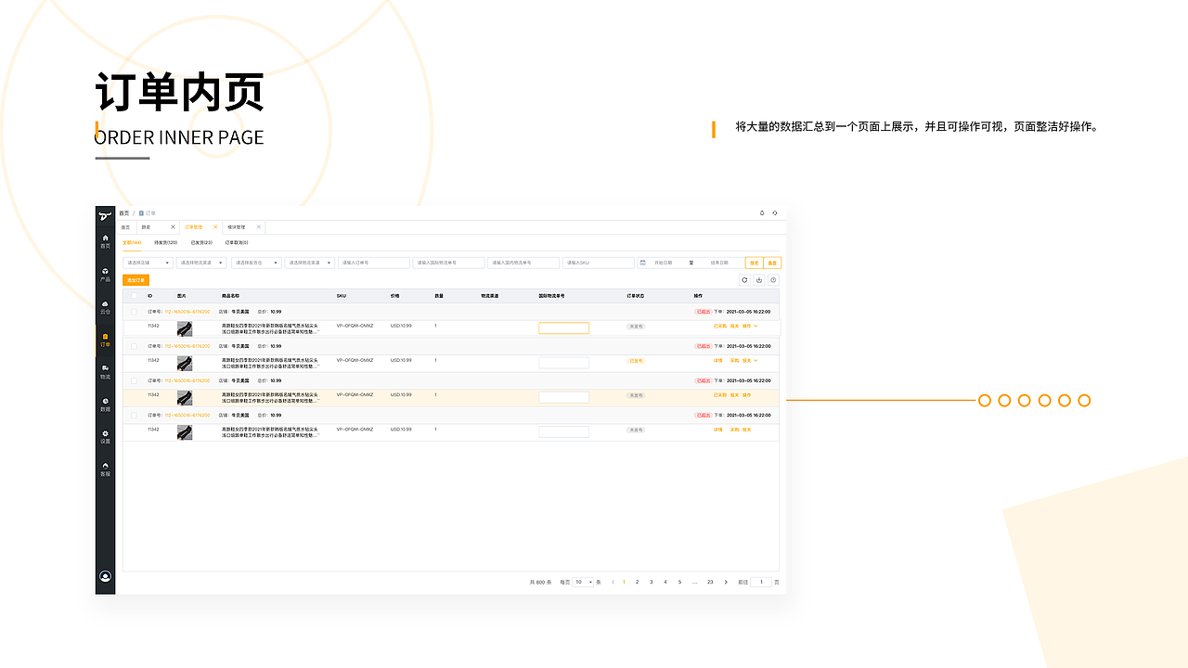The width and height of the screenshot is (1188, 668).
Task: Click 采购 in the 已发布 order row
Action: [734, 360]
